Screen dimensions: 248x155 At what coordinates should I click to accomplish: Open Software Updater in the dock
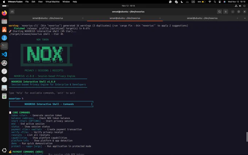pos(4,63)
